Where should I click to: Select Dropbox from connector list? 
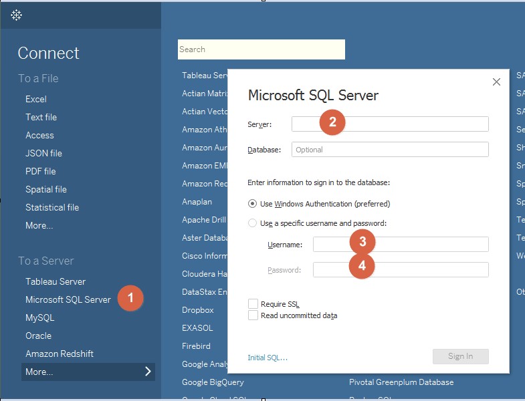197,310
